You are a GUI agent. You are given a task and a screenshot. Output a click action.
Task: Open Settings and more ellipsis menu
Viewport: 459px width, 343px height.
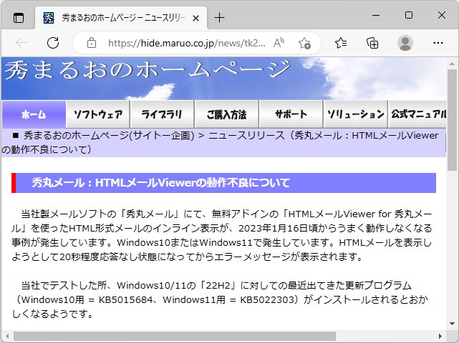pyautogui.click(x=438, y=43)
